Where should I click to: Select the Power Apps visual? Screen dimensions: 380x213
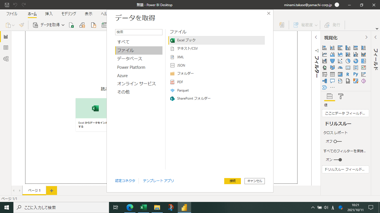[x=364, y=81]
